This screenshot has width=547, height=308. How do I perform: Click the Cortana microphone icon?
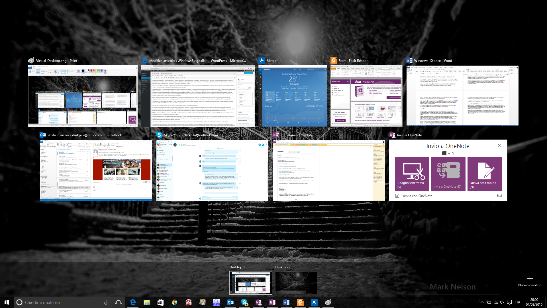(x=106, y=302)
